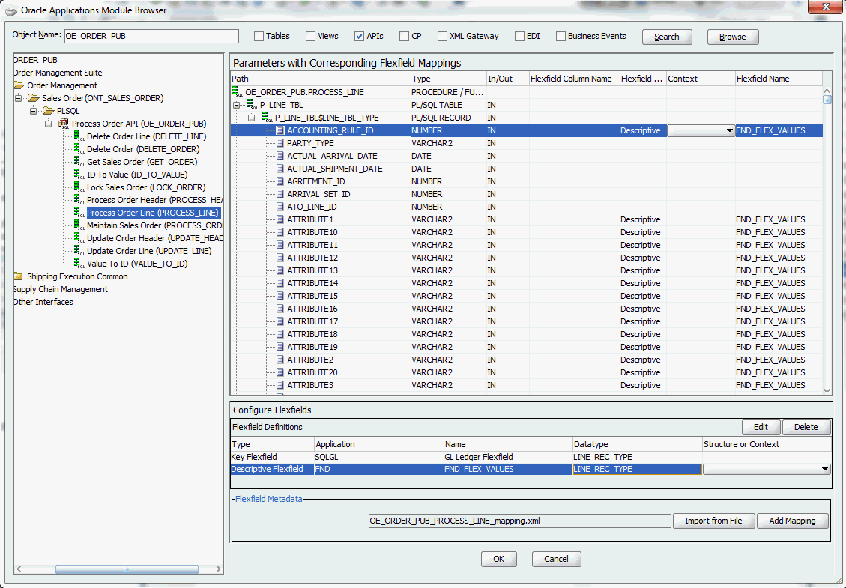Click the Delete Order Line procedure icon
Image resolution: width=846 pixels, height=588 pixels.
pyautogui.click(x=79, y=136)
